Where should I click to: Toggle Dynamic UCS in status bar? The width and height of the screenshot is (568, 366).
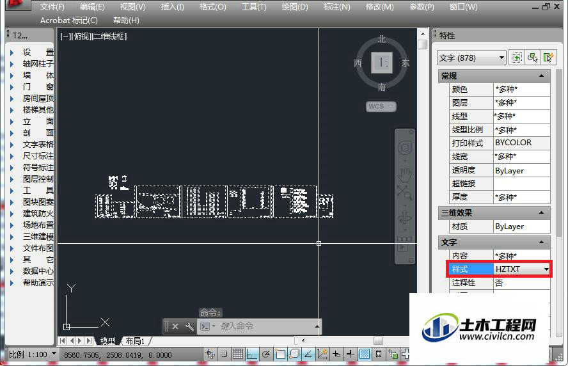click(x=322, y=354)
